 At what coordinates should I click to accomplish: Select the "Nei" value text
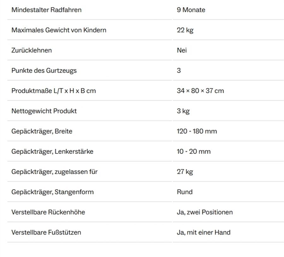point(182,50)
